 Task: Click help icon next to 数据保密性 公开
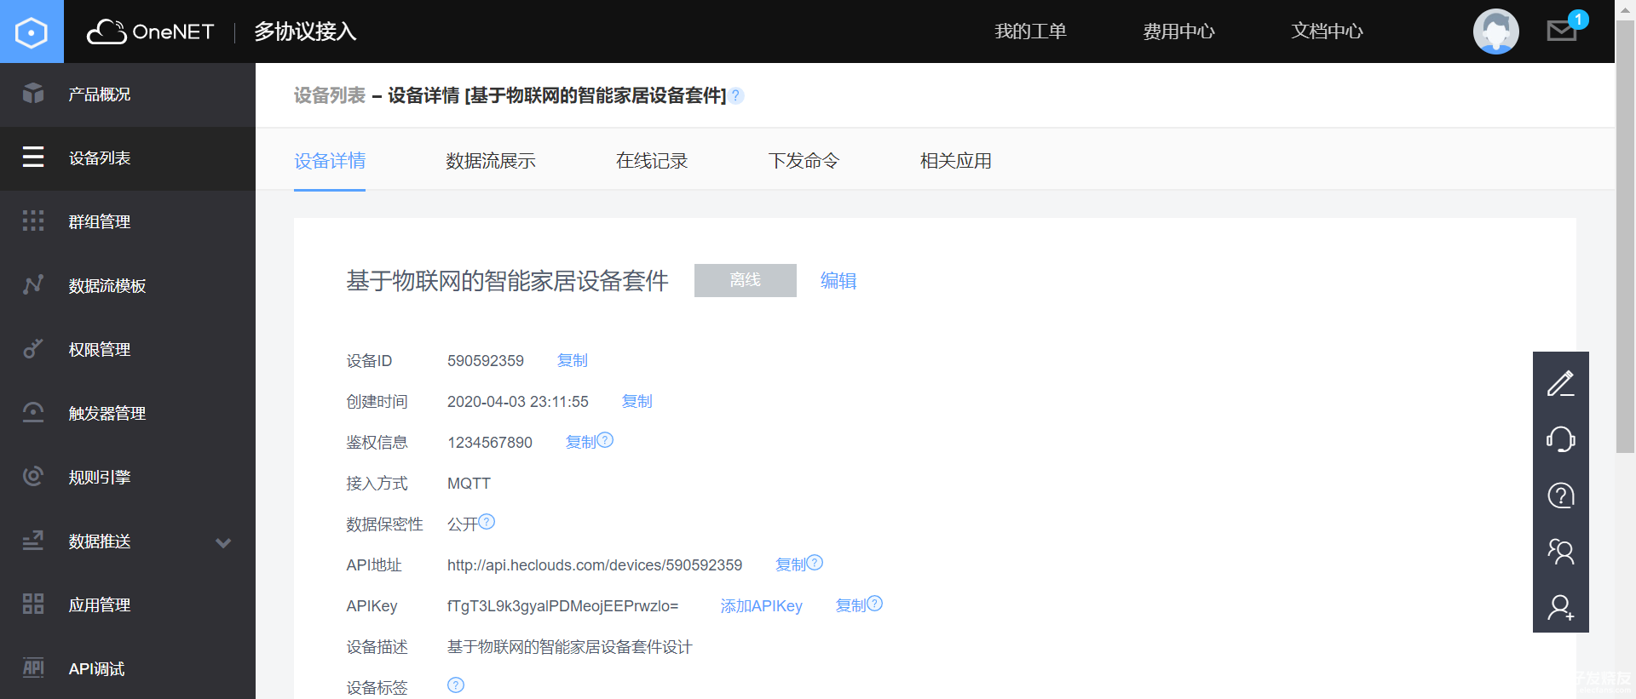coord(487,522)
